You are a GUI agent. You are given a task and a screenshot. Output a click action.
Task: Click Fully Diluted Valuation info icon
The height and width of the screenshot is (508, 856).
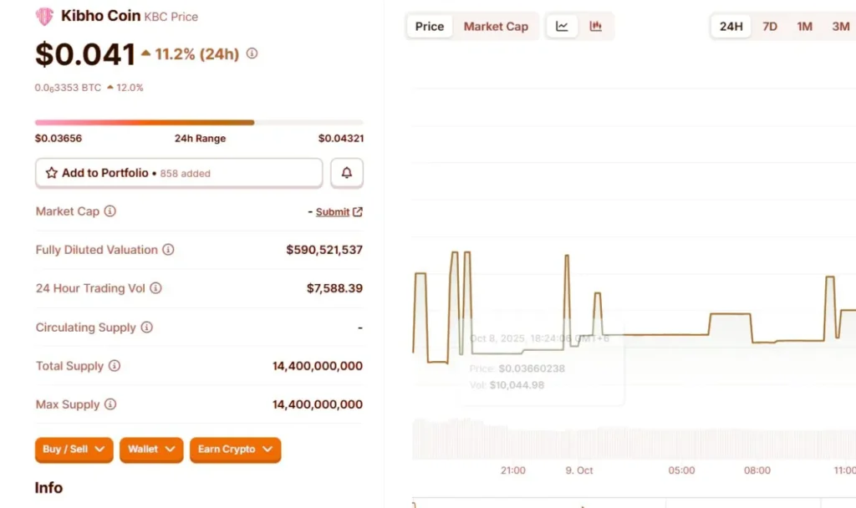[168, 250]
